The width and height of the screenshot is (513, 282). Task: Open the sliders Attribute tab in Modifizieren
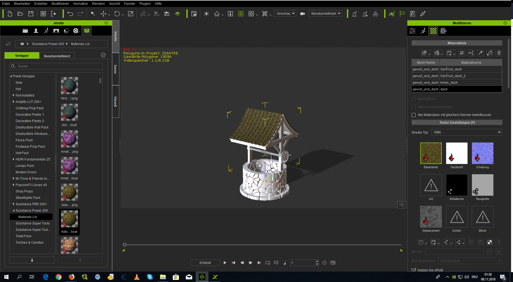[x=412, y=31]
